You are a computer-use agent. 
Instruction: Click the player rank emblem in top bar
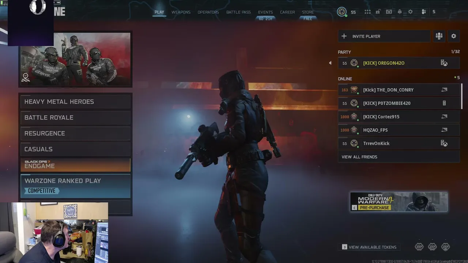(342, 12)
